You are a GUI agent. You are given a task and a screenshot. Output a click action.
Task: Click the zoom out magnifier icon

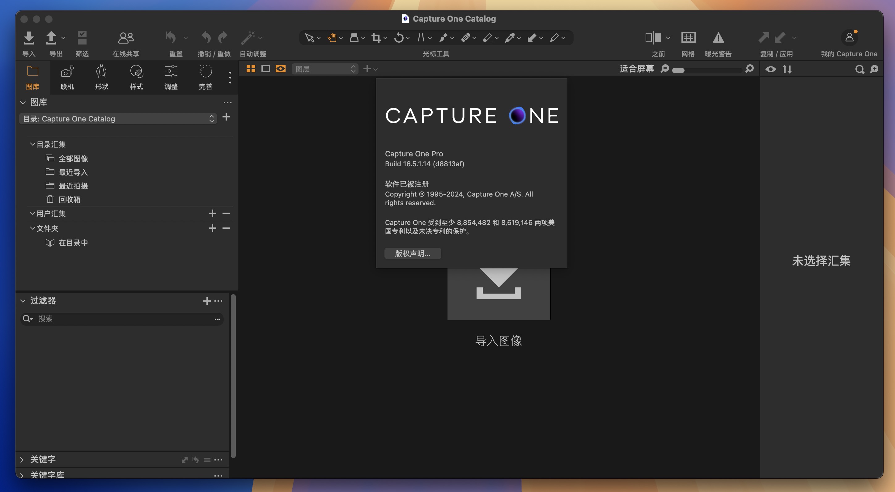665,69
